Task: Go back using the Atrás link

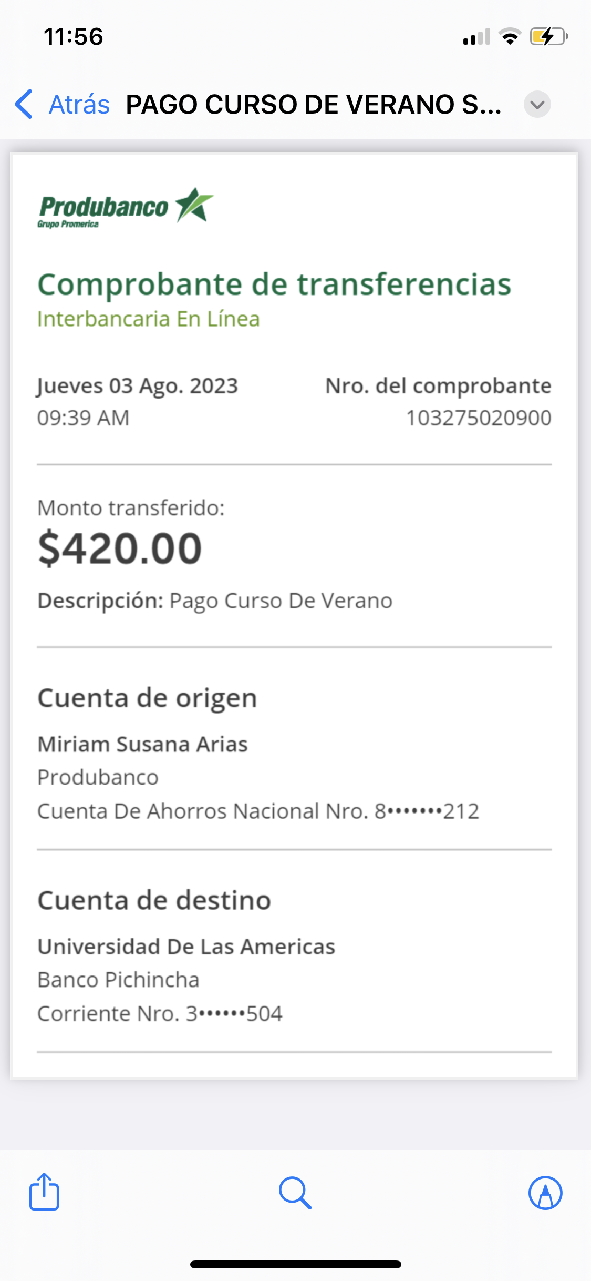Action: pyautogui.click(x=79, y=104)
